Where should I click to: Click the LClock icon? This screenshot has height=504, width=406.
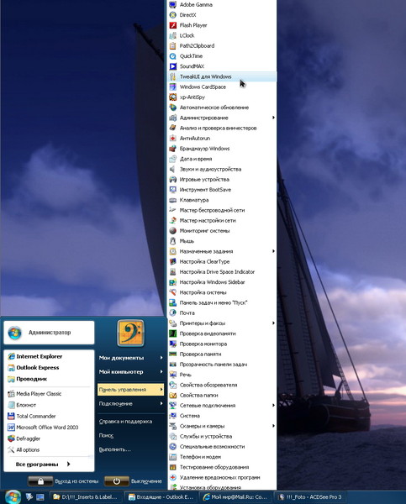tap(173, 35)
